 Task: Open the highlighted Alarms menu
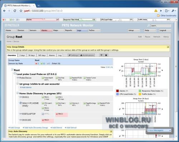[47, 30]
